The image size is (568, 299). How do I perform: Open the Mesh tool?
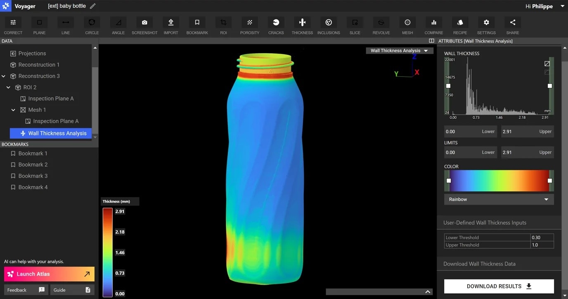[x=407, y=26]
